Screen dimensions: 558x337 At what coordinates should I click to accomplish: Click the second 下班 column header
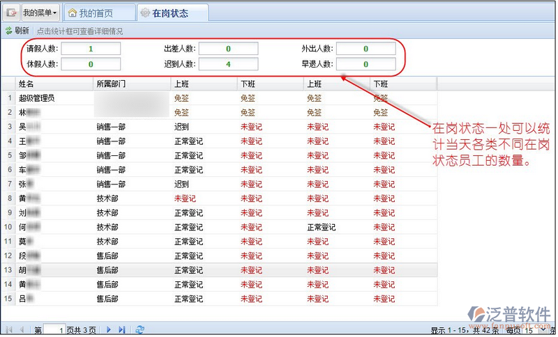coord(403,84)
